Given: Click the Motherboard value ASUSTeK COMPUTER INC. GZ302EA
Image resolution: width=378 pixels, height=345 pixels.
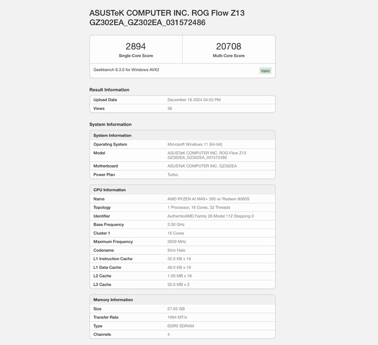Looking at the screenshot, I should click(202, 166).
